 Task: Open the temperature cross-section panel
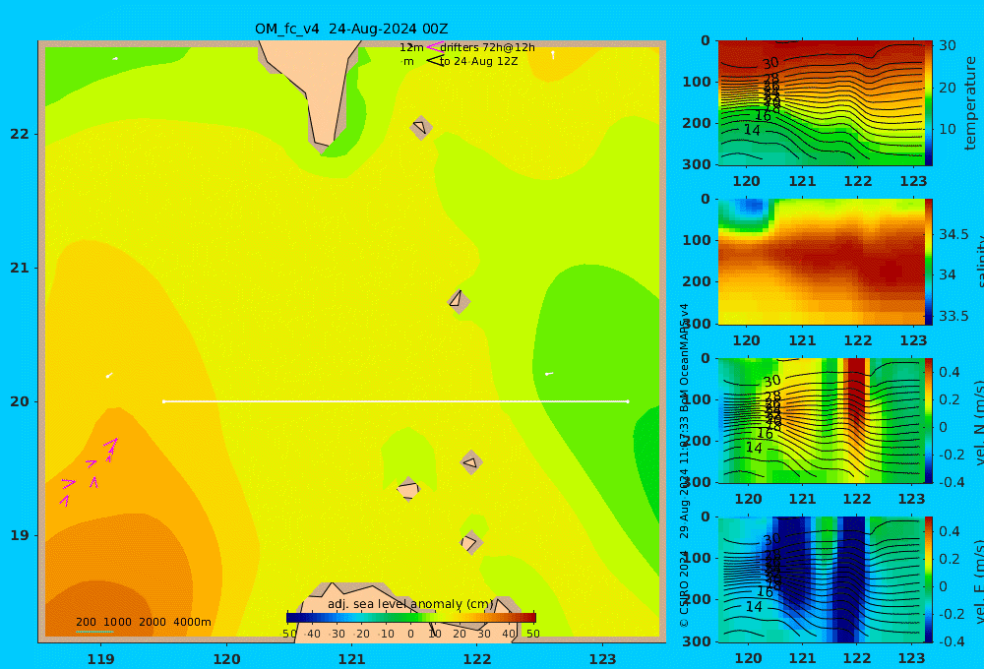tap(821, 103)
